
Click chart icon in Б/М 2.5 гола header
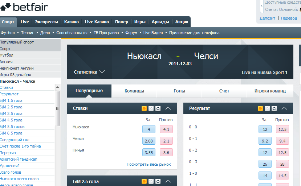tap(151, 181)
